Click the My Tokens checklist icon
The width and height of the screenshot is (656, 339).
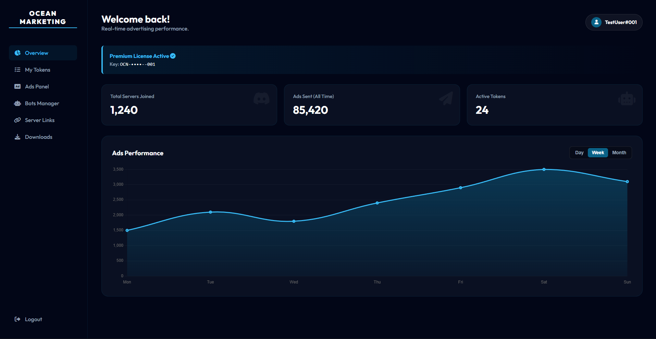(17, 70)
